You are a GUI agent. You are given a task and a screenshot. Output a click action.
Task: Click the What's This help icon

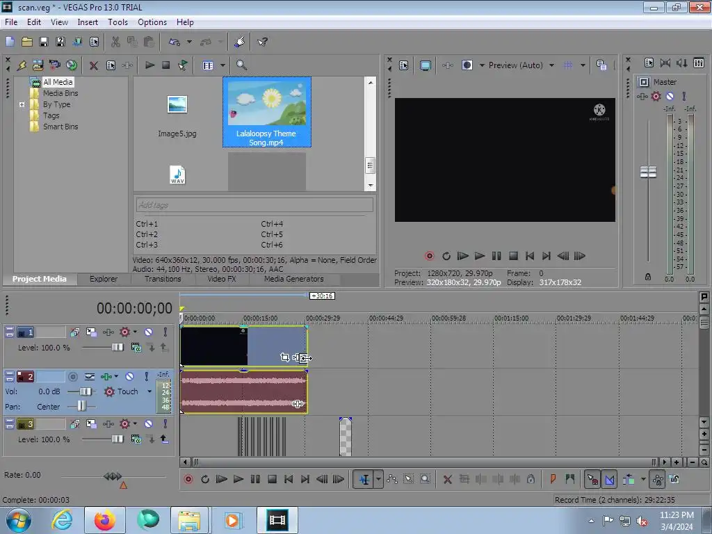click(x=262, y=42)
